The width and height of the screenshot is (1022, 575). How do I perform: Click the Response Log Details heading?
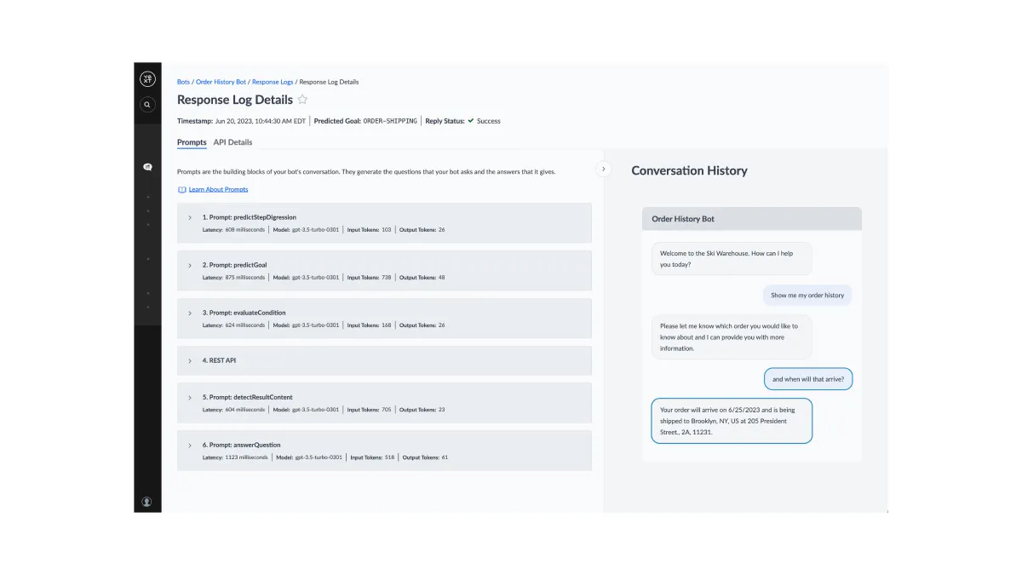[235, 100]
